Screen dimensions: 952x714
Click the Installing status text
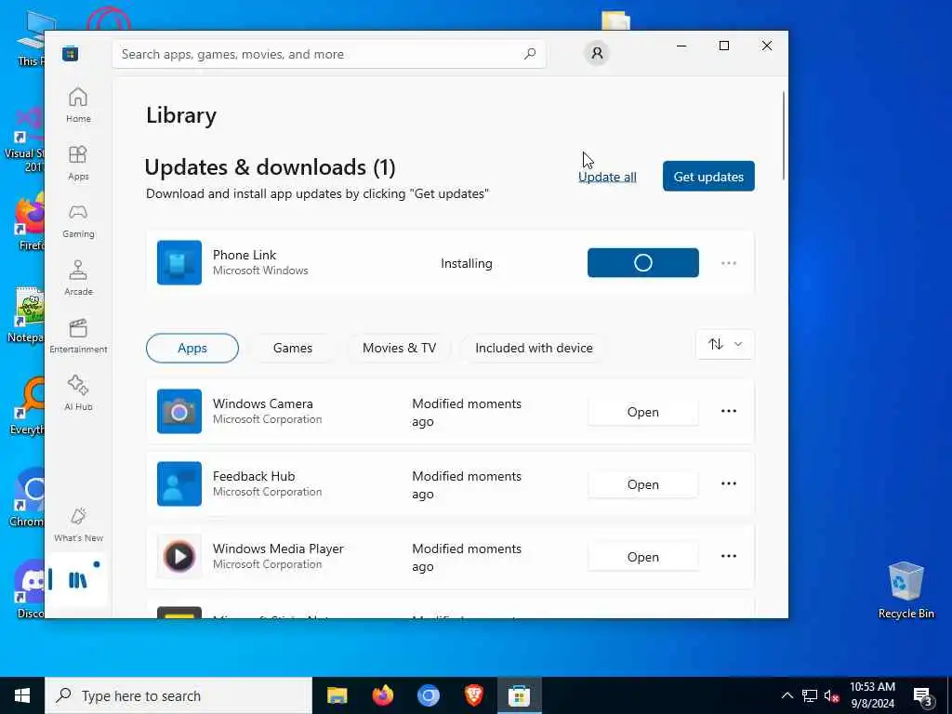coord(467,263)
